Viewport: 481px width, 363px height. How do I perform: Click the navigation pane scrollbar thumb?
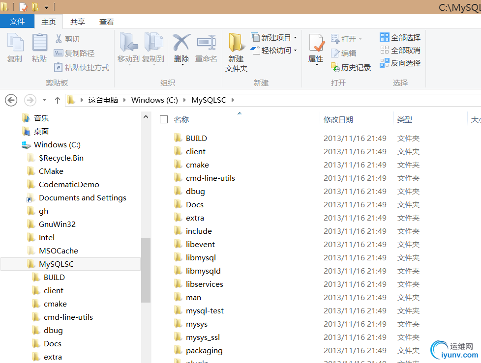pos(146,270)
